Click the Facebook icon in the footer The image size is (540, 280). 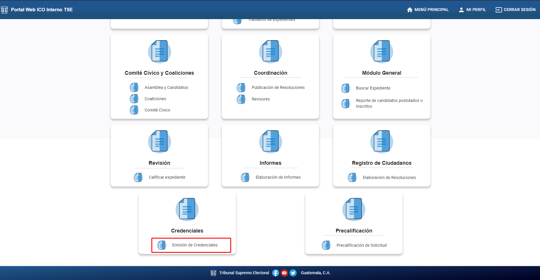[276, 273]
